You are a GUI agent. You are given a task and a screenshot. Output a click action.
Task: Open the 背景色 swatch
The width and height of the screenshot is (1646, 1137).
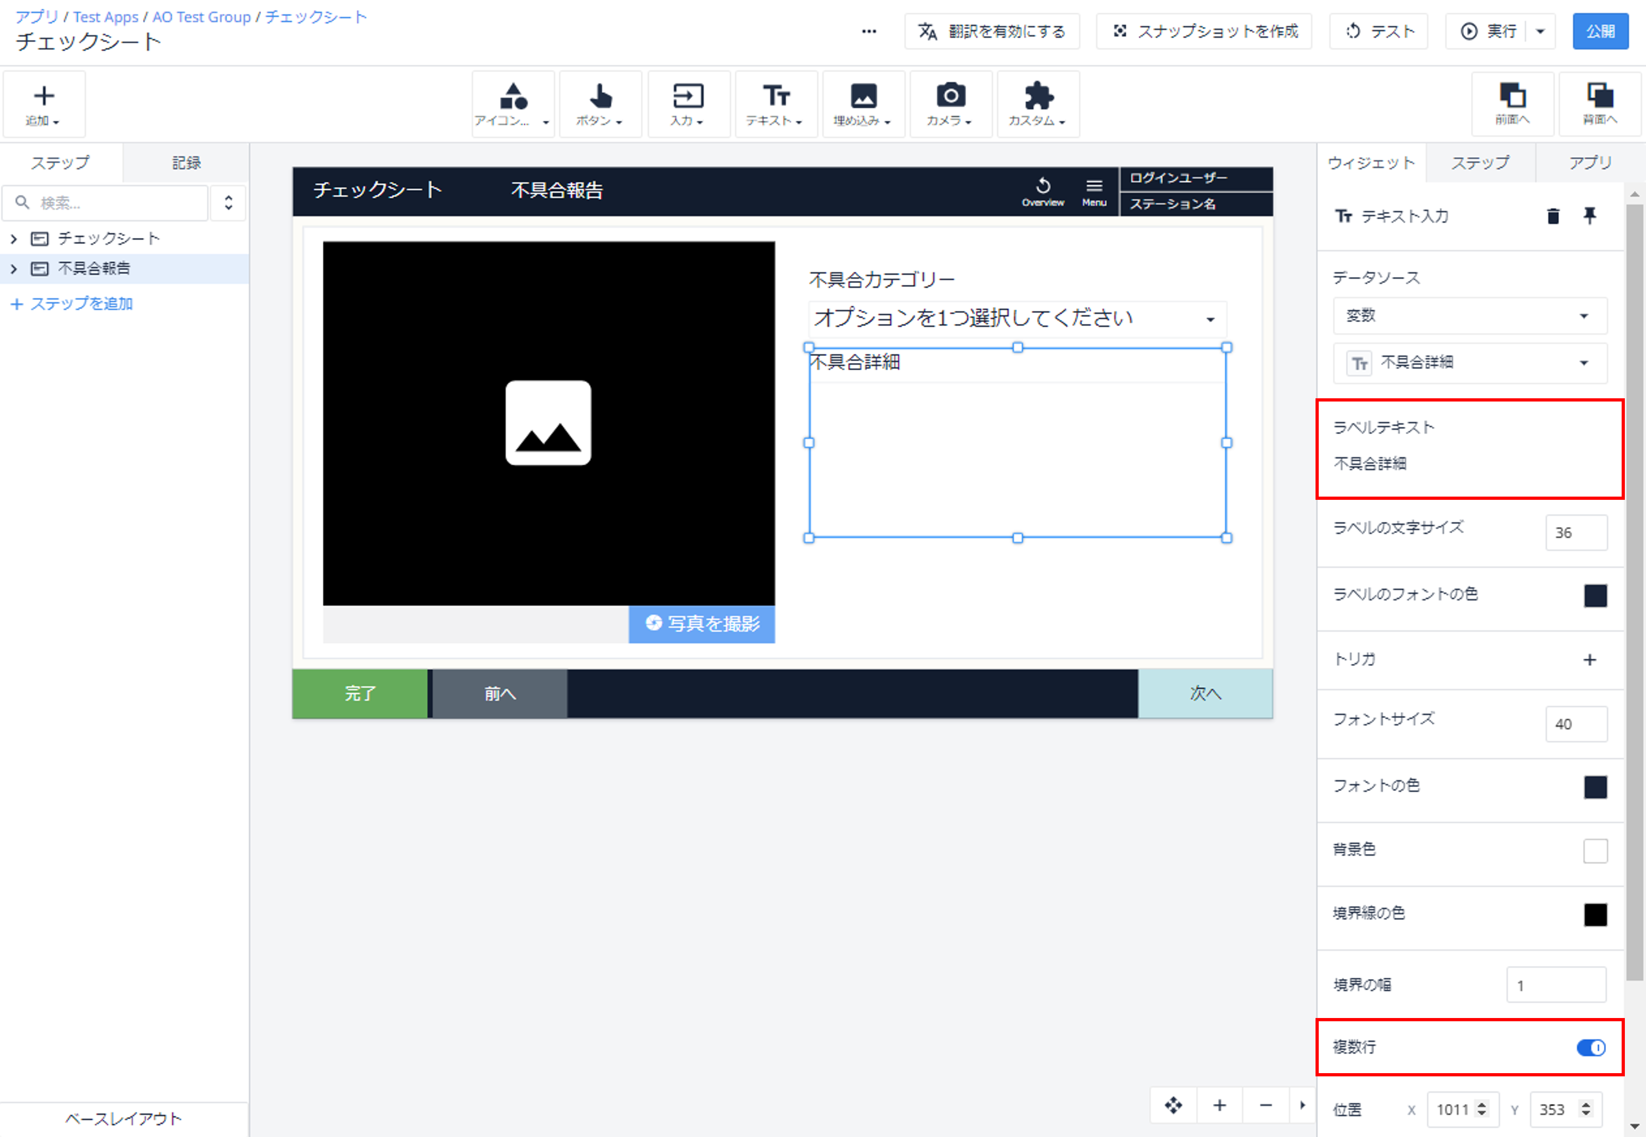coord(1595,851)
